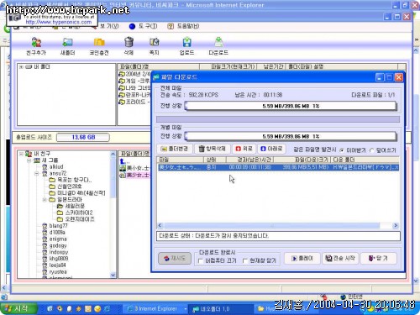
Task: Click the friend tree scrollbar up arrow
Action: (113, 154)
